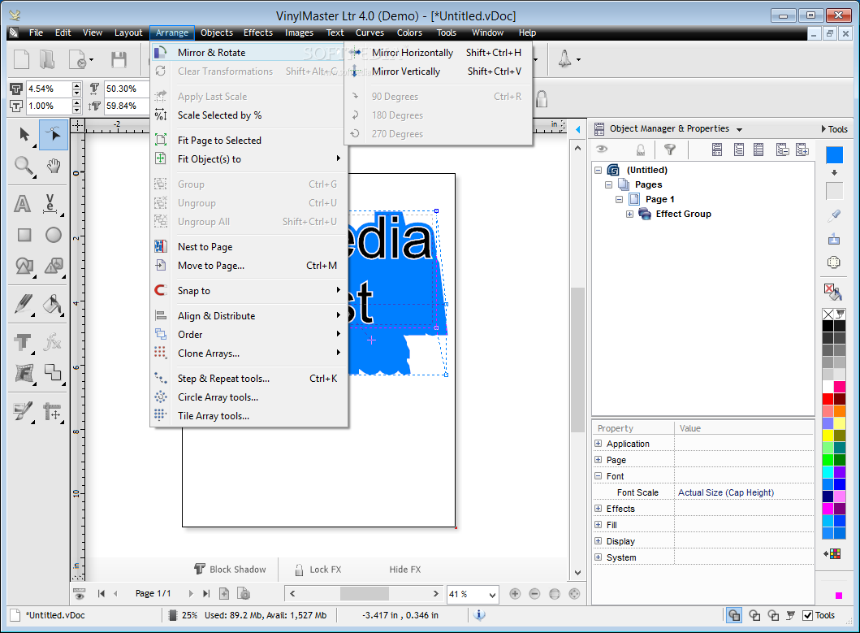Select the paint bucket fill tool
The image size is (860, 633).
tap(53, 304)
